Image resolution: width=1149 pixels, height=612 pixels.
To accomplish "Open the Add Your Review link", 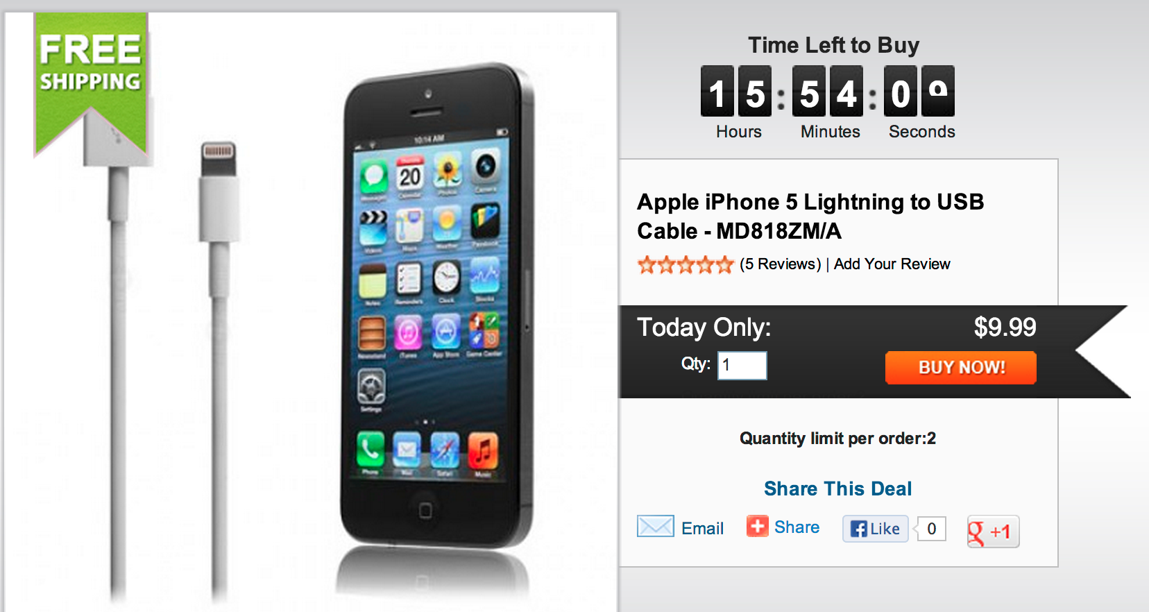I will [892, 264].
